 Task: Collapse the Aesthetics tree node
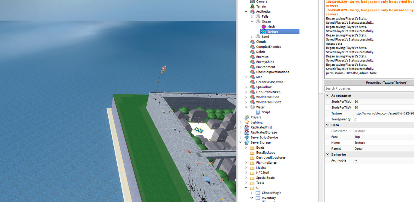point(246,12)
